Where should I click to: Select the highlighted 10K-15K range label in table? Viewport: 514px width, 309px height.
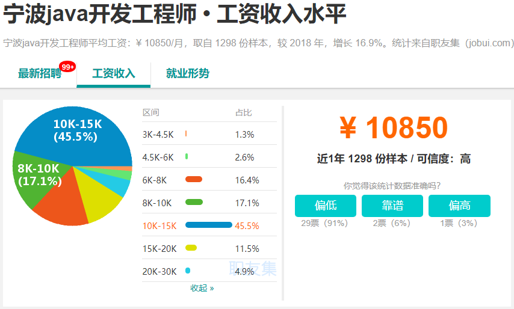pos(159,226)
